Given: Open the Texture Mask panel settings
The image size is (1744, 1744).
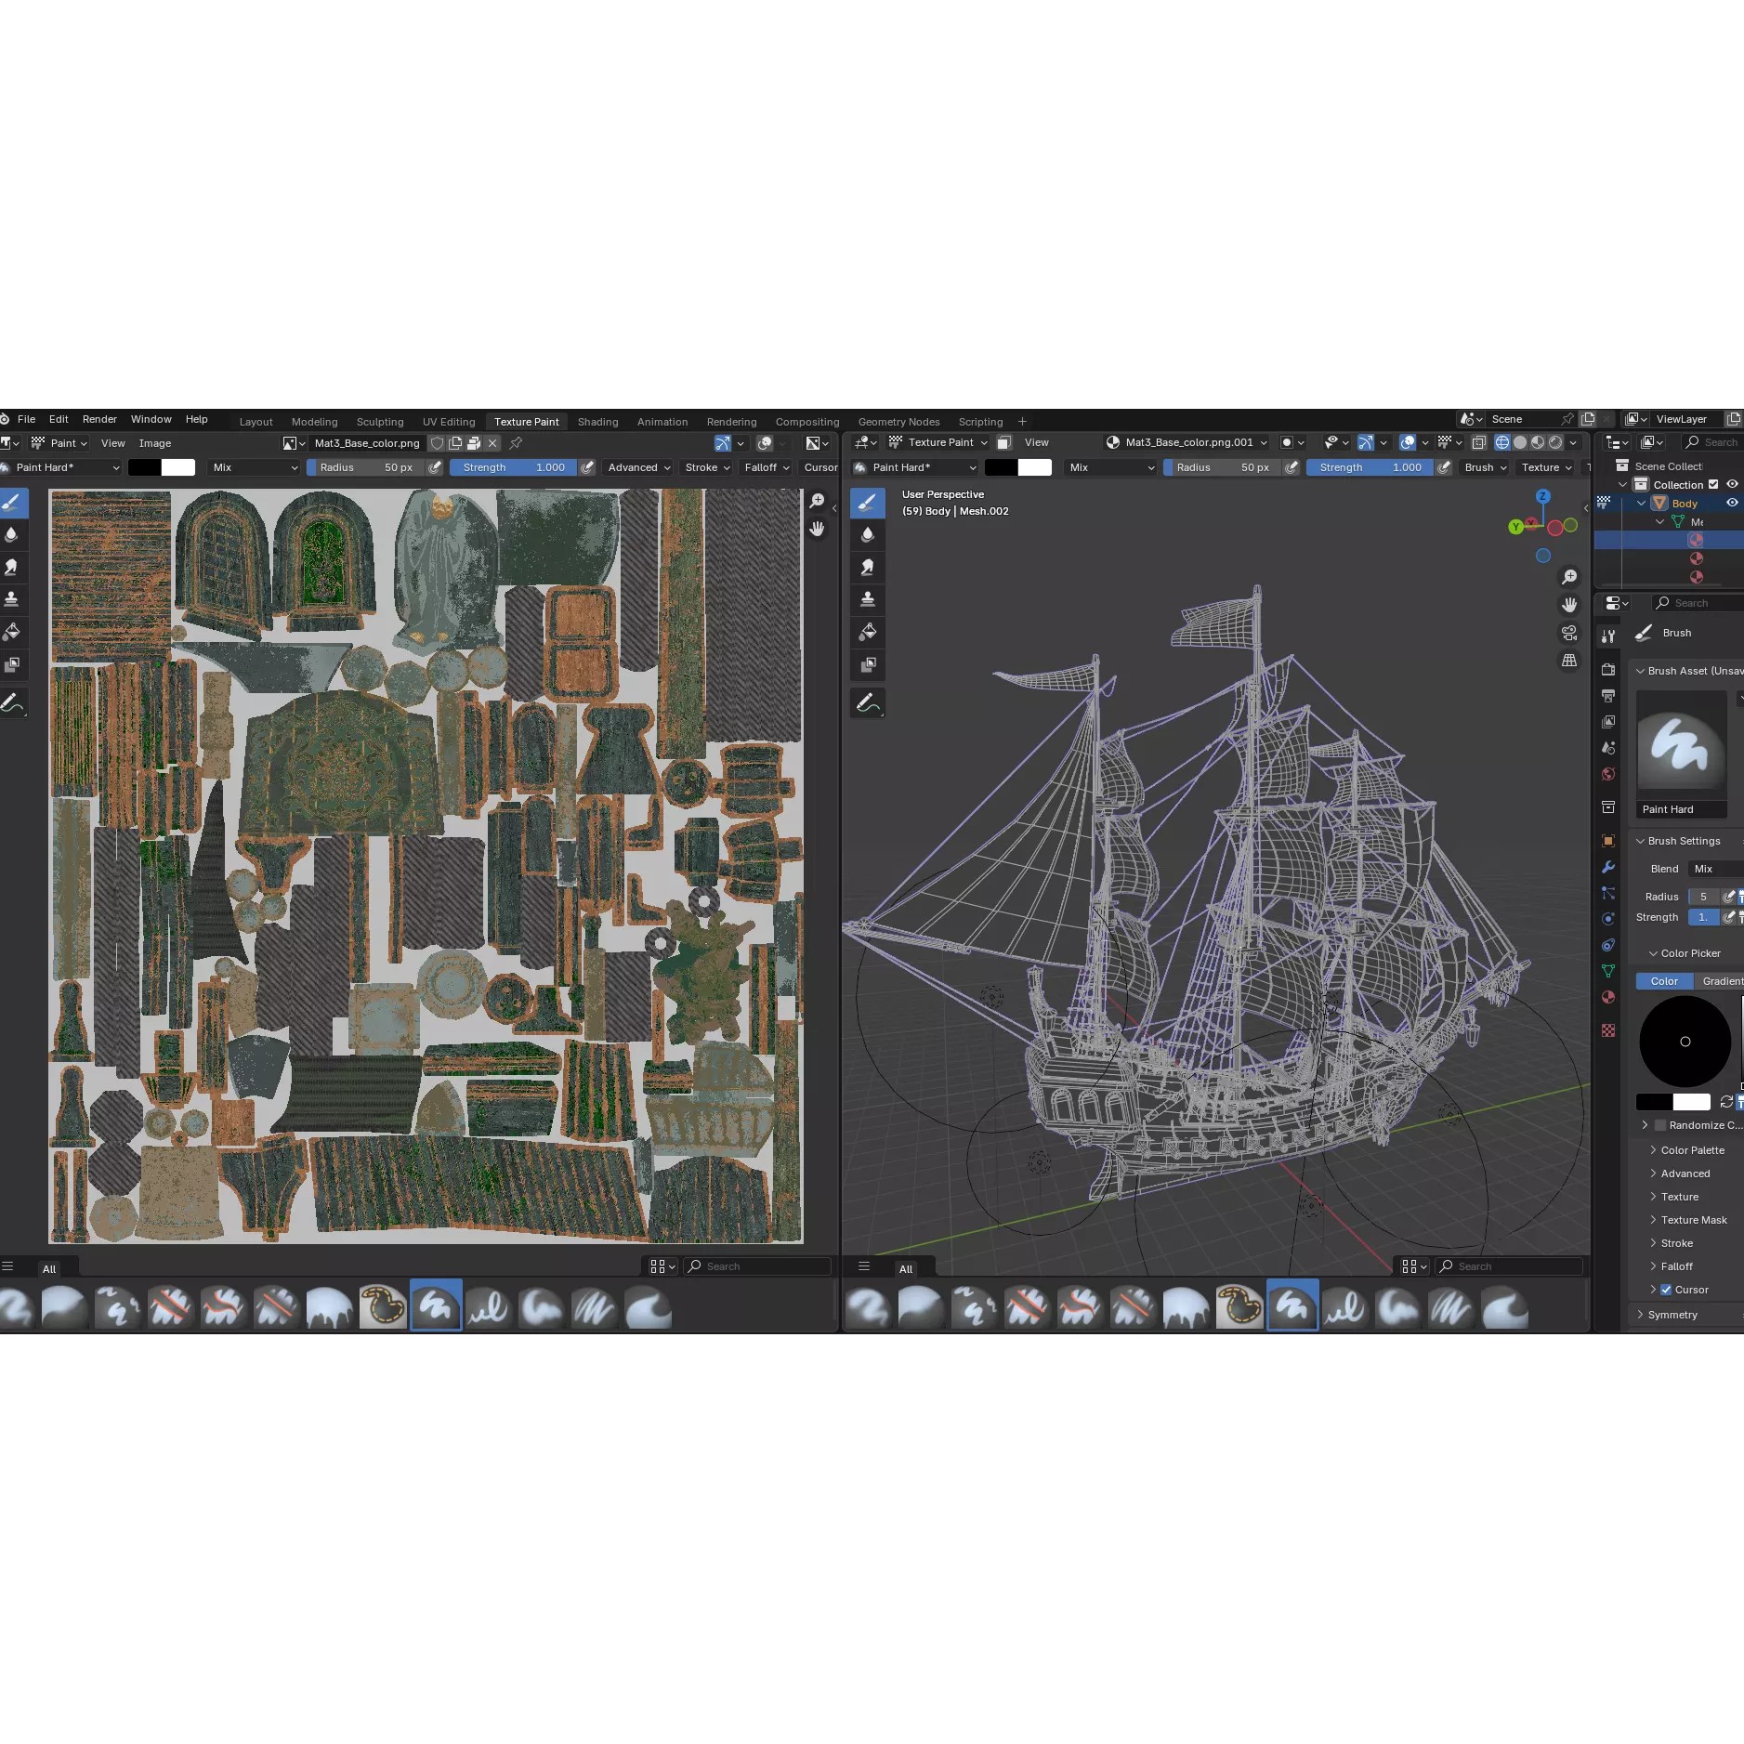Looking at the screenshot, I should pyautogui.click(x=1689, y=1219).
